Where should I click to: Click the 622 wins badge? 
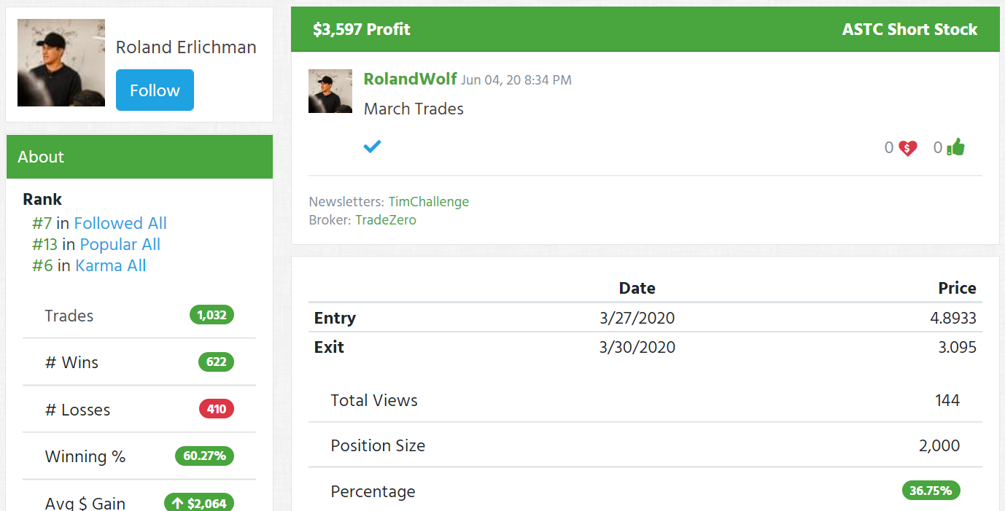216,362
